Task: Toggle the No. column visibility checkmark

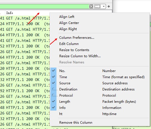Action: [x=53, y=71]
